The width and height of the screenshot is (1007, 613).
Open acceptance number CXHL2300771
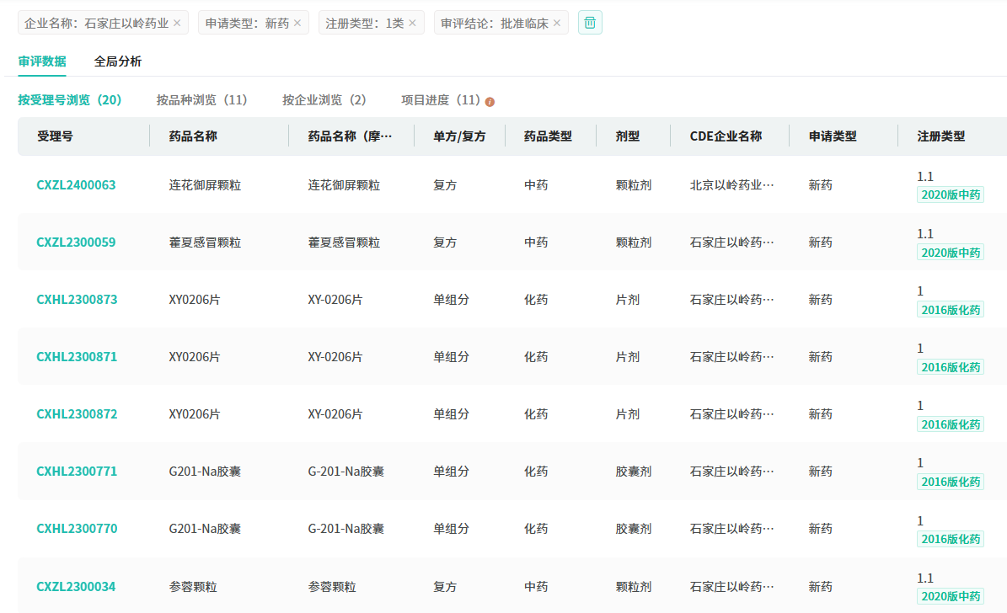tap(77, 472)
